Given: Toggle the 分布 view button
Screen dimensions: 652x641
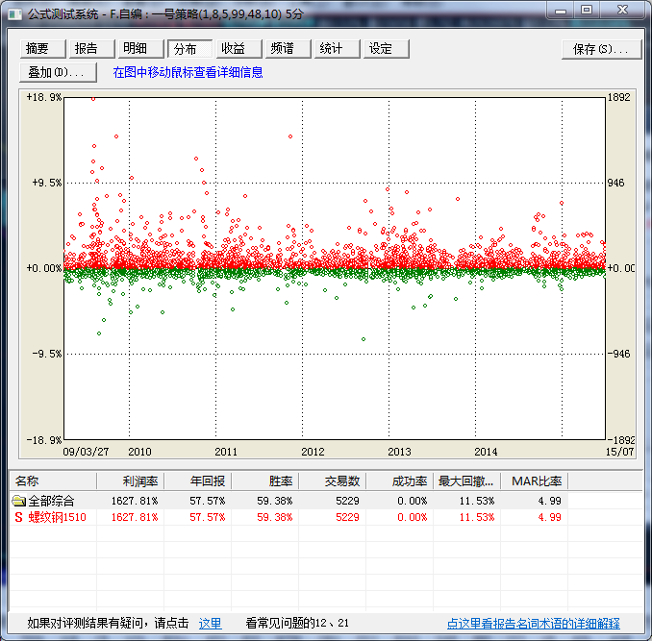Looking at the screenshot, I should pyautogui.click(x=189, y=49).
